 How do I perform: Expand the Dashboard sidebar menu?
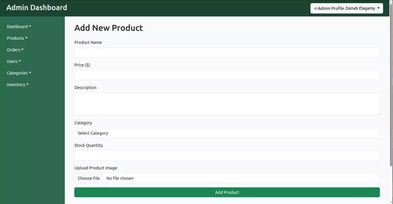coord(19,27)
